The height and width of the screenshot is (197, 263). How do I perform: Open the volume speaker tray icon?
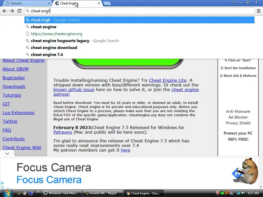click(x=243, y=193)
